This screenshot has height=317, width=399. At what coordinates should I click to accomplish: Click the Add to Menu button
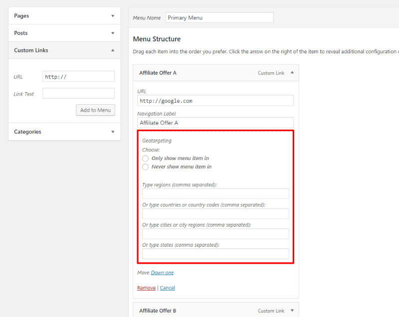coord(95,110)
